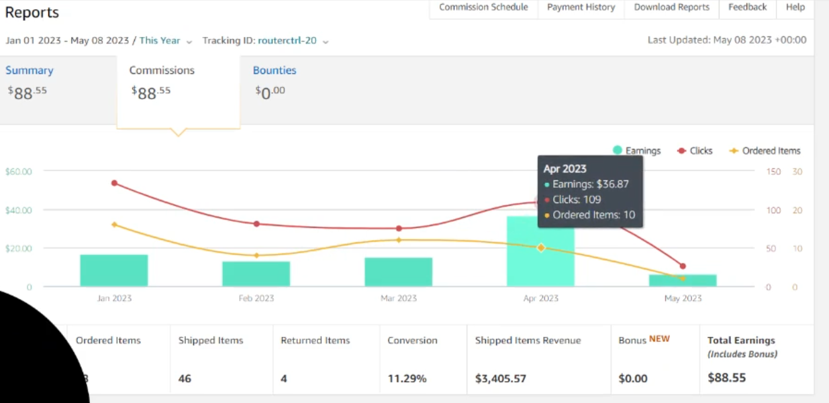Viewport: 829px width, 403px height.
Task: Click the red Clicks legend marker
Action: pyautogui.click(x=682, y=151)
